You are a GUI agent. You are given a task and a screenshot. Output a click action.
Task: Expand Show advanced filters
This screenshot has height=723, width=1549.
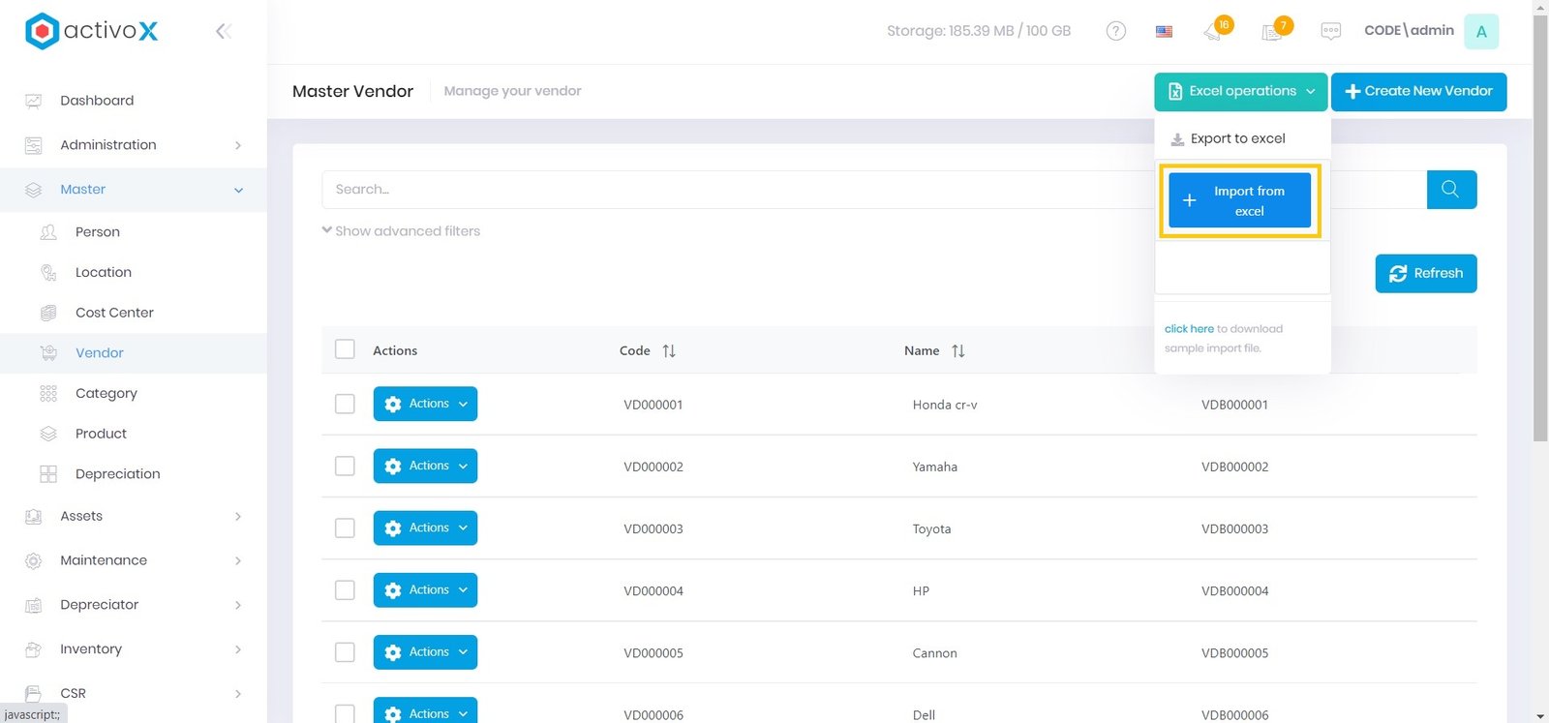click(x=401, y=231)
